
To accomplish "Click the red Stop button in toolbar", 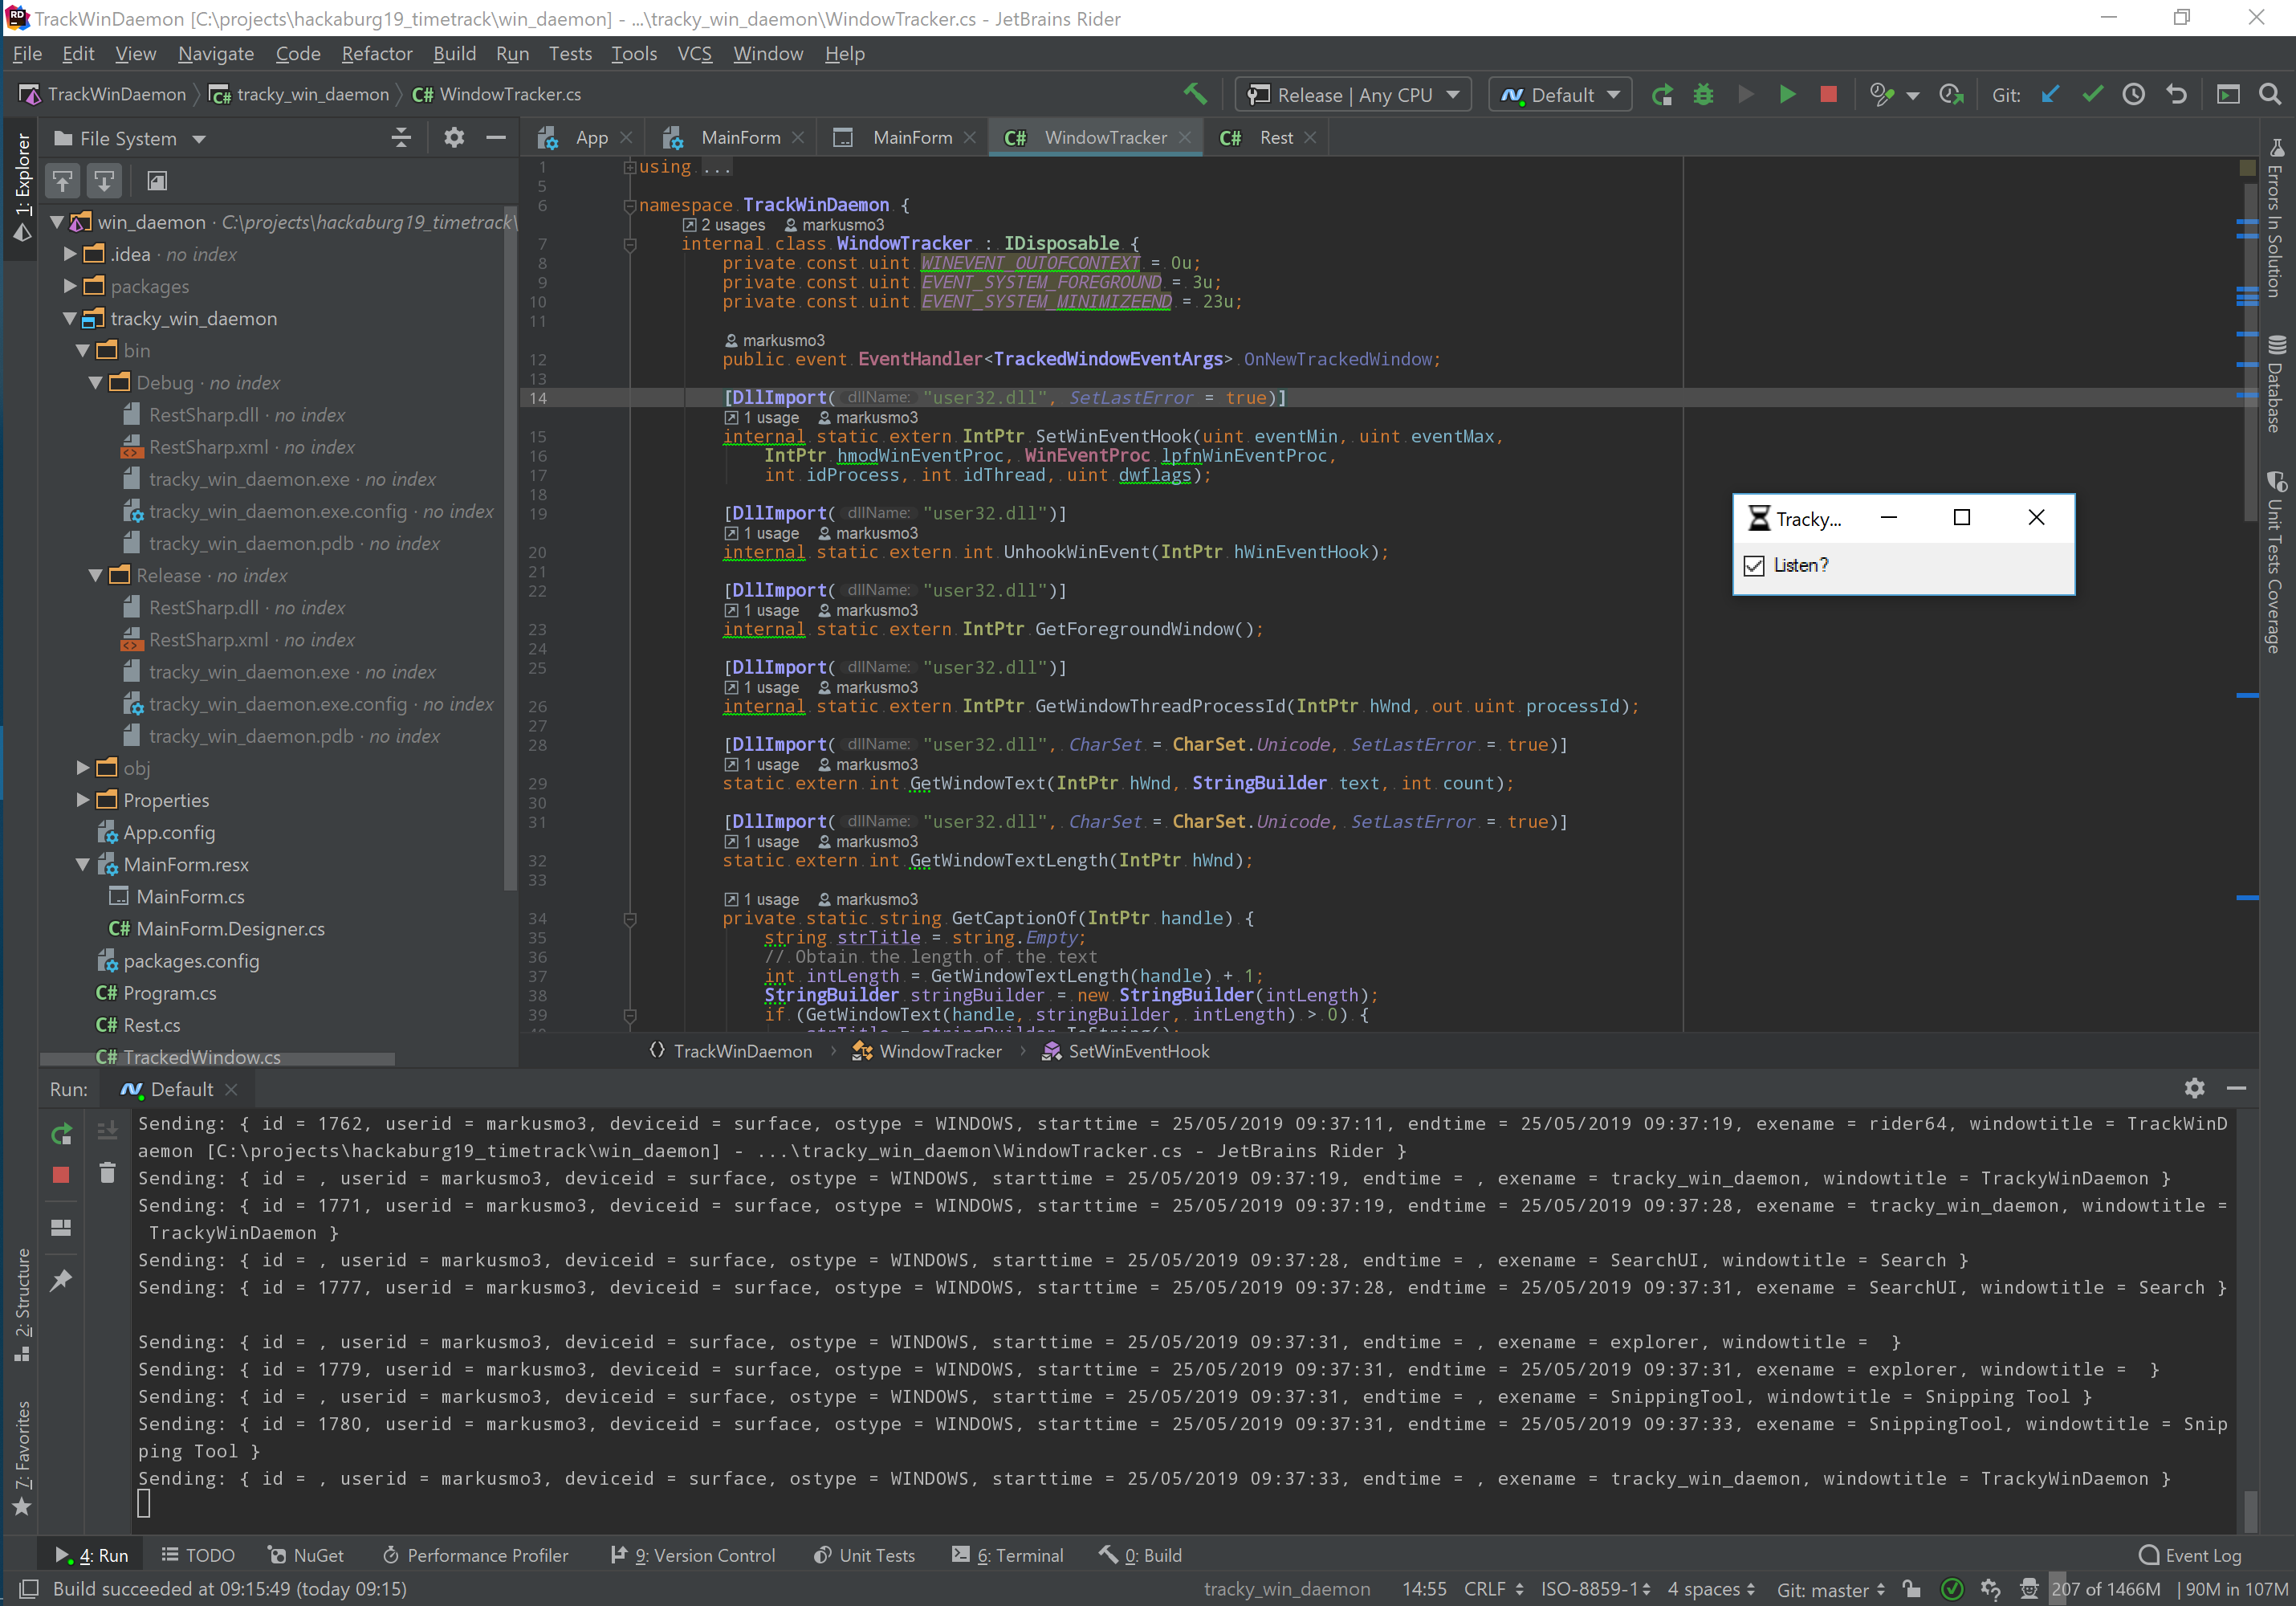I will (x=1828, y=95).
